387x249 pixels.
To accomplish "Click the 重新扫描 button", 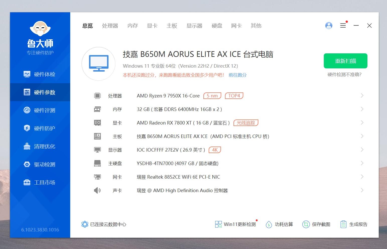I will click(346, 61).
